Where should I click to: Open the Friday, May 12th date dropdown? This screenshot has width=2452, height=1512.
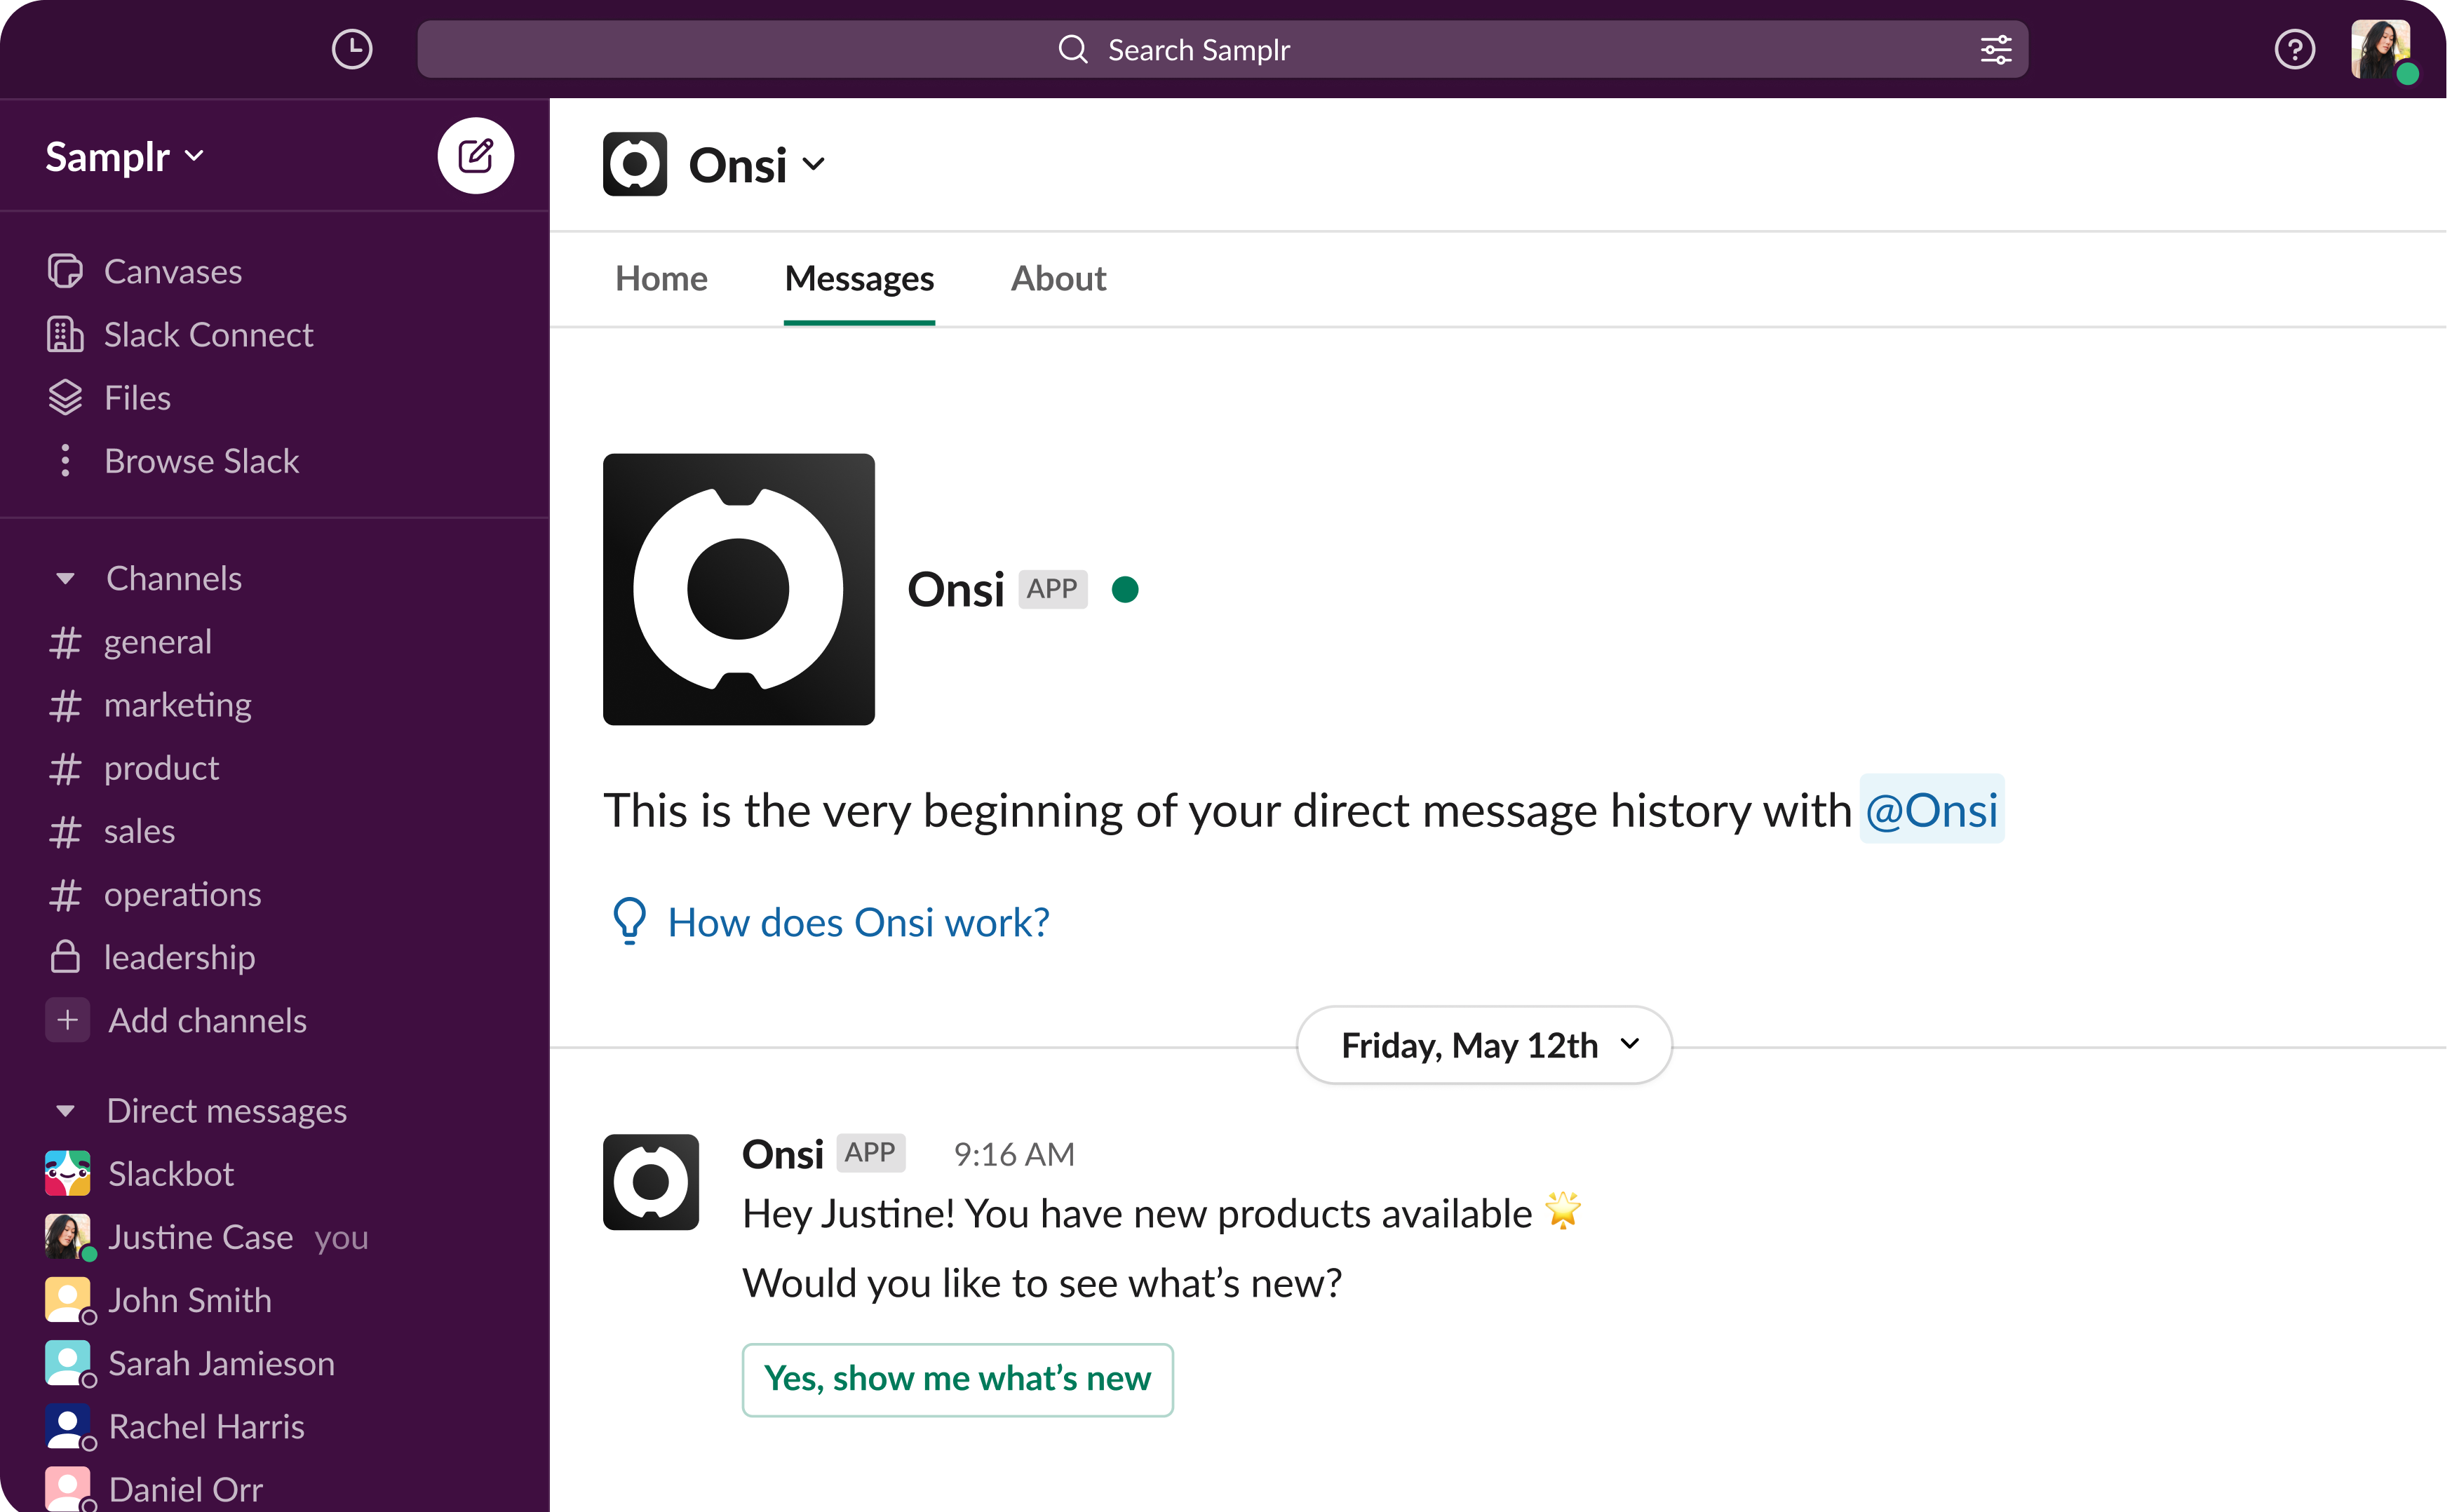[1484, 1046]
